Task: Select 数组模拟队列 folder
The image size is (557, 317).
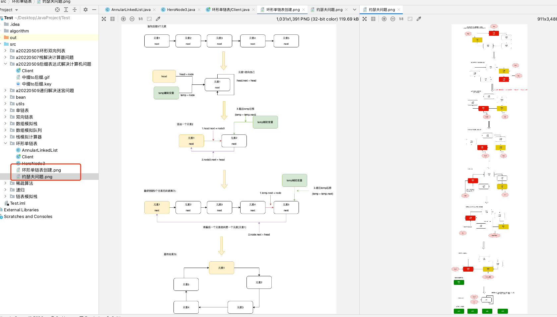Action: tap(29, 130)
